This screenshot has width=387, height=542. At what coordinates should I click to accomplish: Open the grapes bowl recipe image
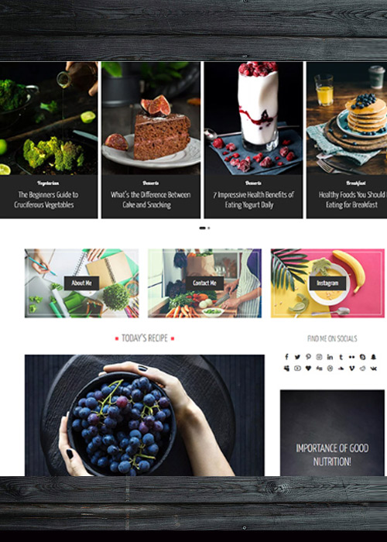tap(145, 415)
